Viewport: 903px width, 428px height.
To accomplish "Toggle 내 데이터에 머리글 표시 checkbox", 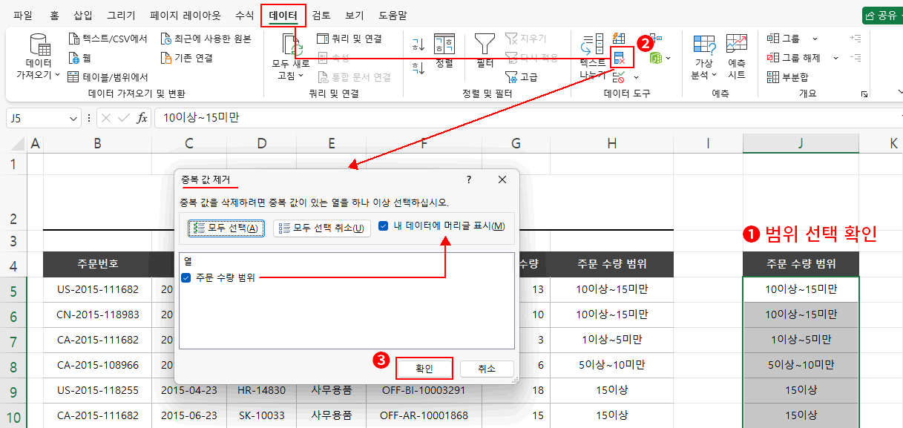I will click(383, 226).
